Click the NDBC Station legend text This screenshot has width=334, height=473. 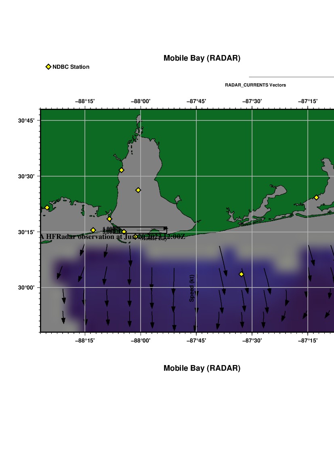point(71,67)
